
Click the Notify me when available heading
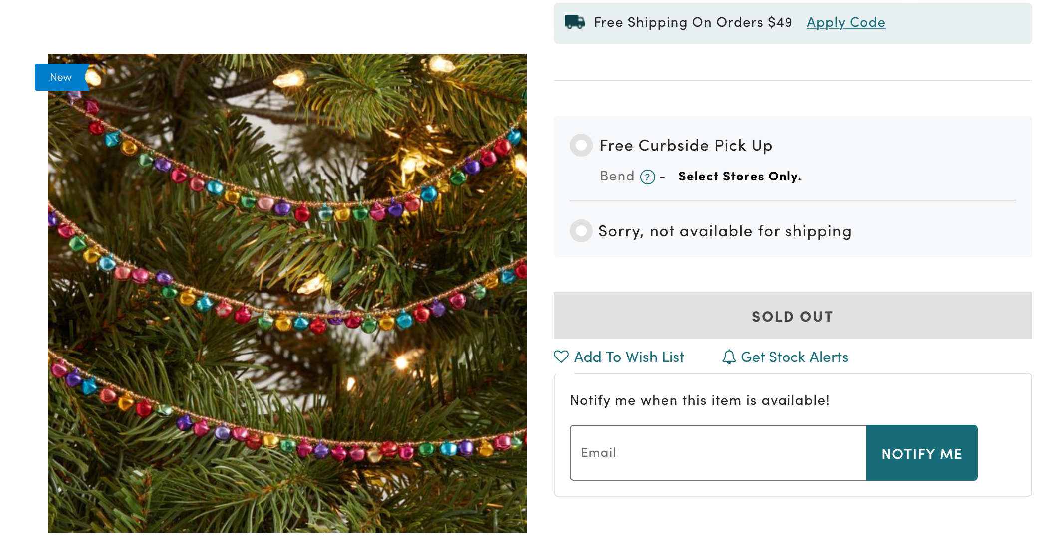pyautogui.click(x=700, y=400)
